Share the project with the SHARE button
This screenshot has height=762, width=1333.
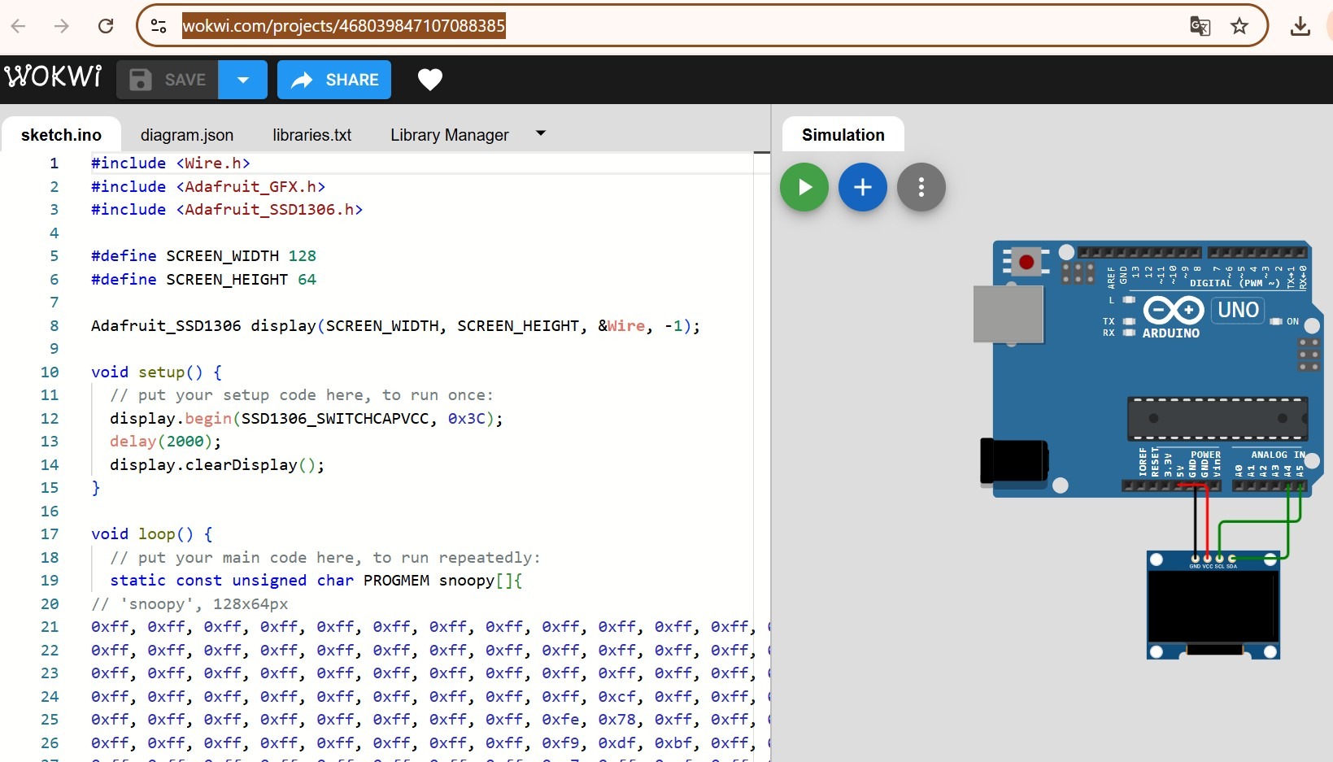pos(334,80)
